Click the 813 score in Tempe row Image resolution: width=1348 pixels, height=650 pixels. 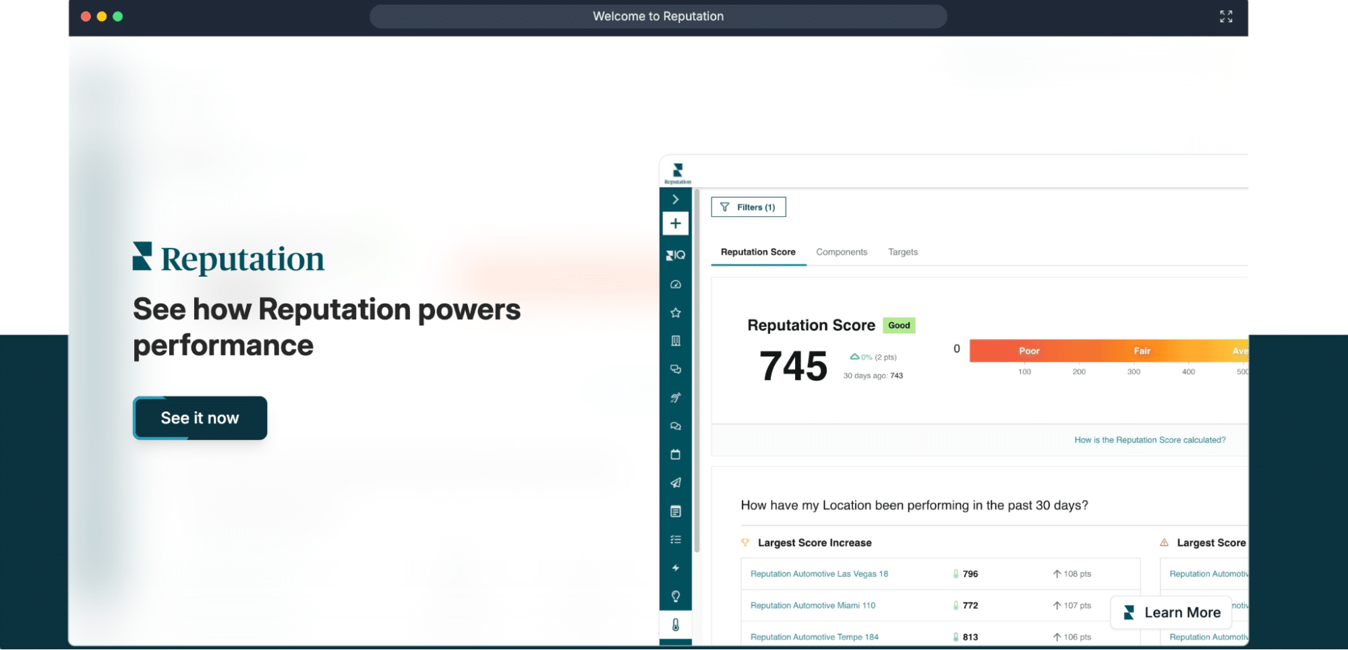pos(970,637)
